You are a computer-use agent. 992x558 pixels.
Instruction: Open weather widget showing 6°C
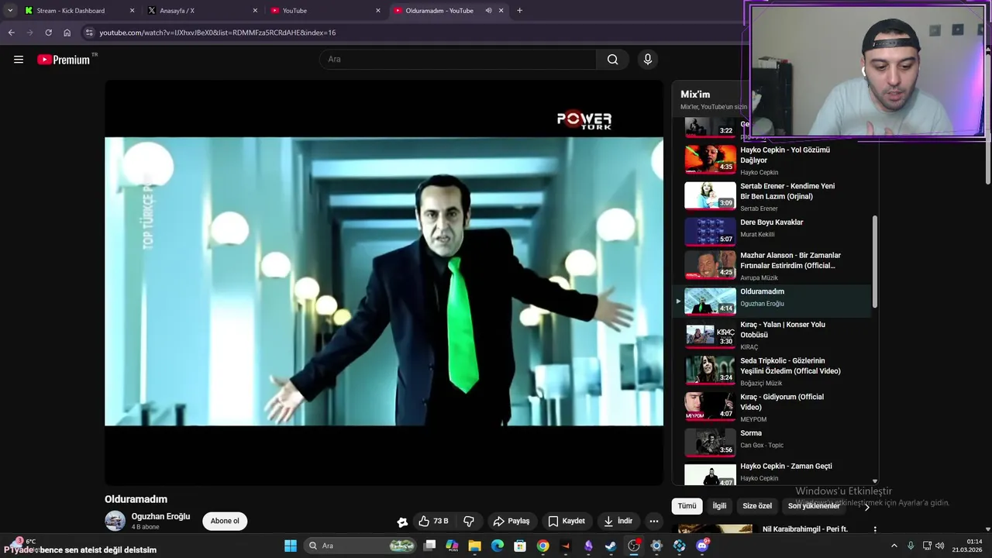click(x=25, y=542)
